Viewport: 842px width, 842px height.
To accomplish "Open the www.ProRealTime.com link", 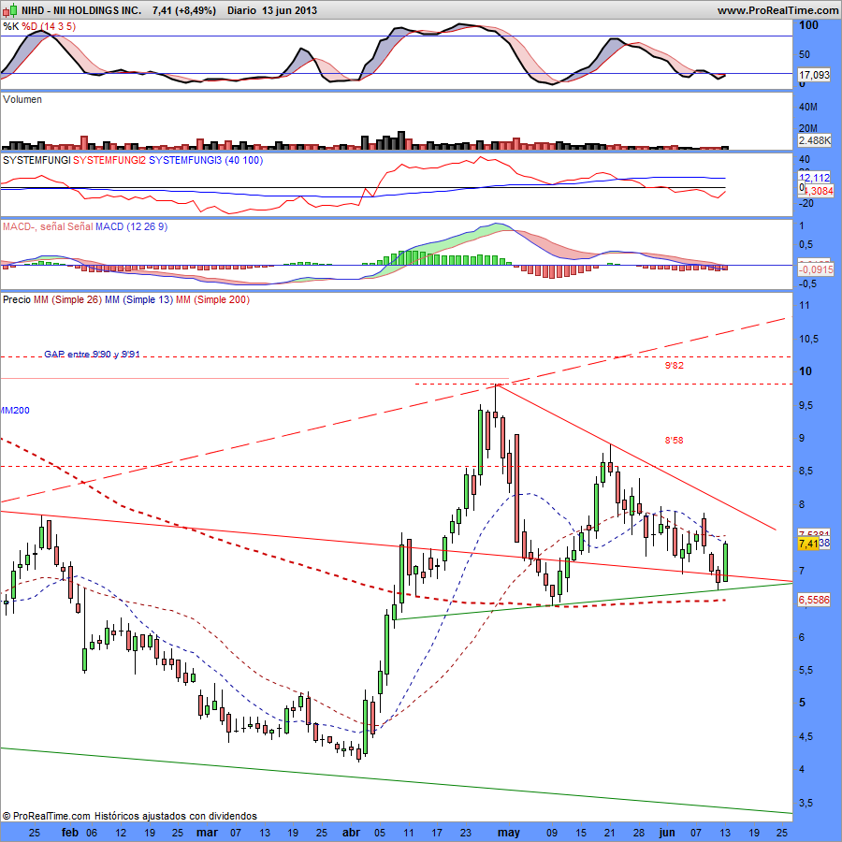I will pyautogui.click(x=778, y=10).
